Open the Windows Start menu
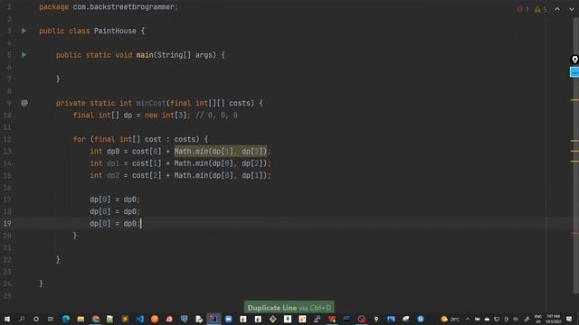Viewport: 579px width, 325px height. point(7,319)
